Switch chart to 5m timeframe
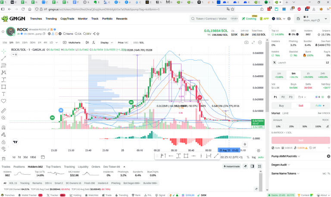The height and width of the screenshot is (197, 331). (x=18, y=42)
